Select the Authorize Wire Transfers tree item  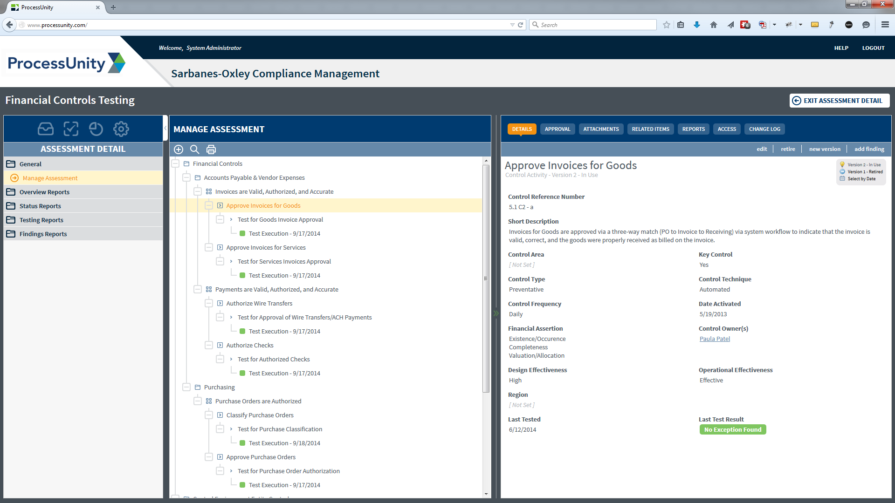[259, 303]
